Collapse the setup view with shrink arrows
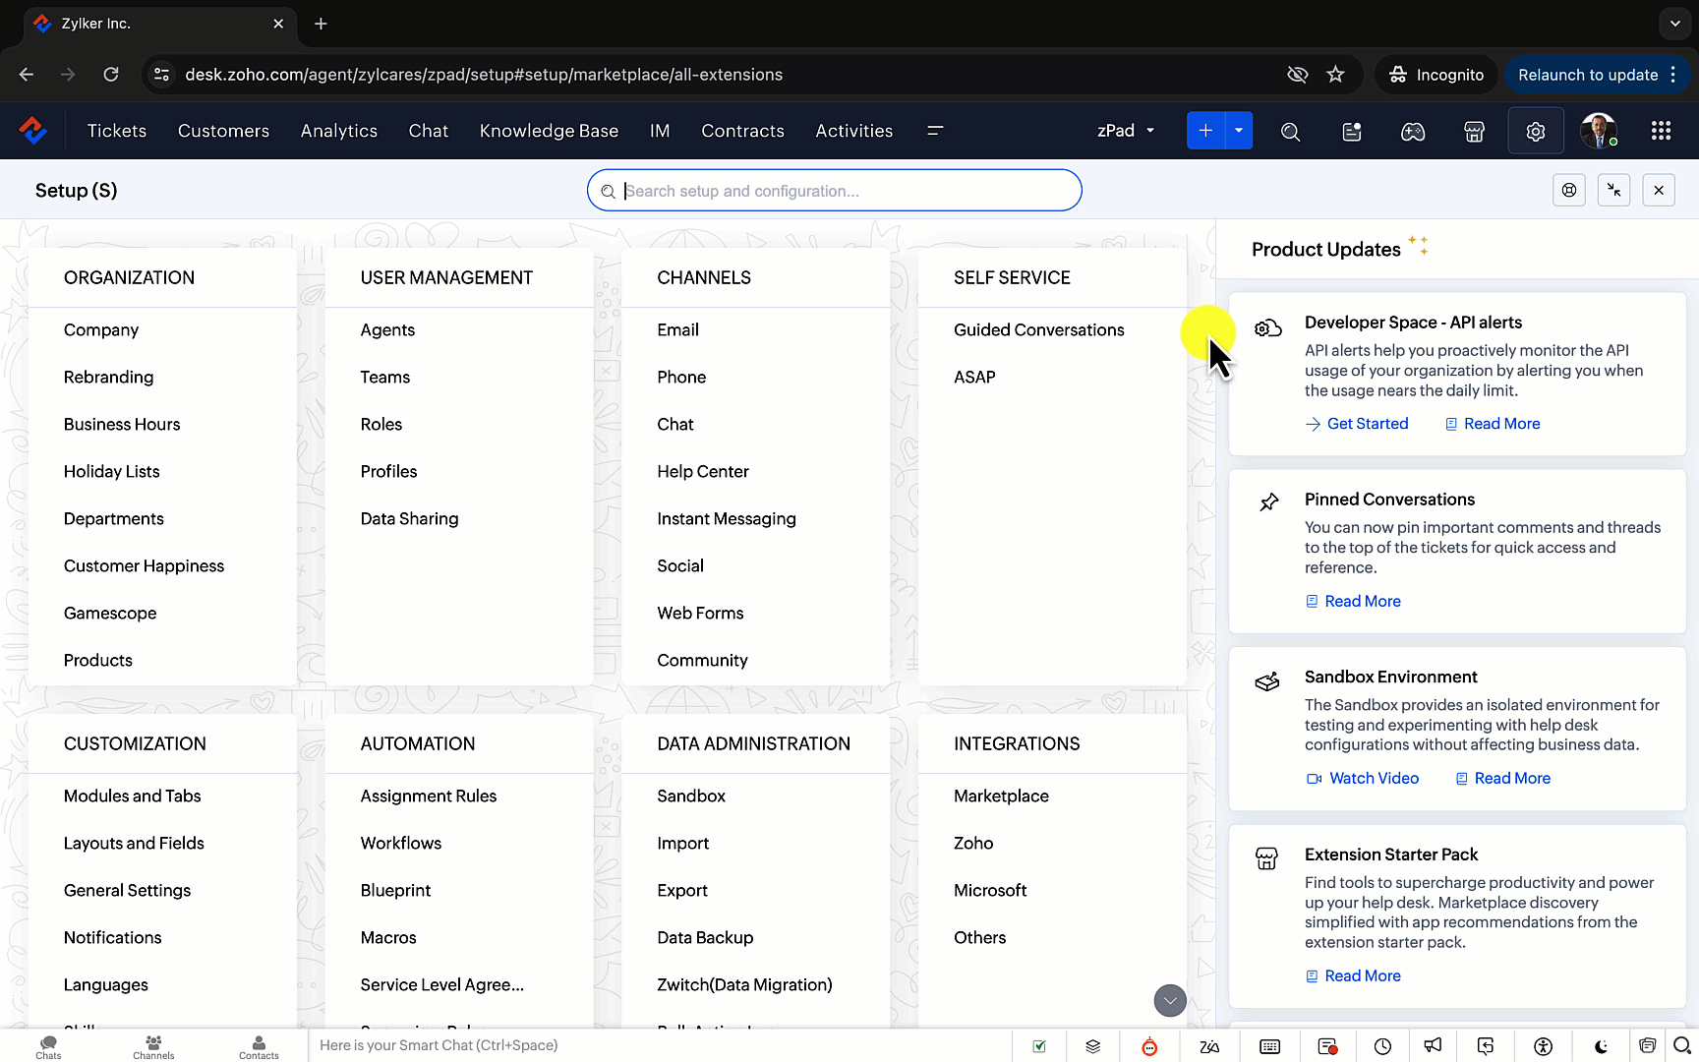 click(x=1613, y=191)
